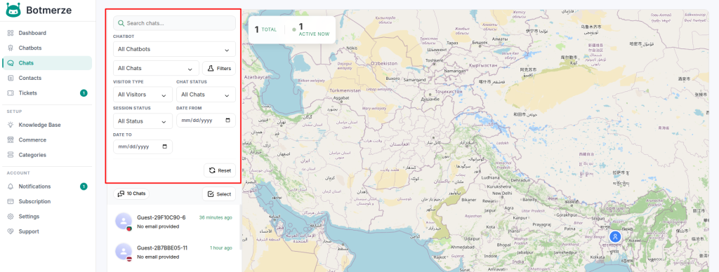
Task: Click the Reset filters button
Action: click(x=220, y=170)
